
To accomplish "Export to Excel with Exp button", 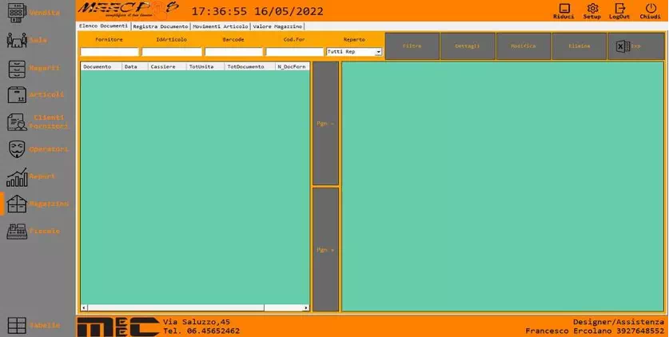I will click(x=635, y=46).
